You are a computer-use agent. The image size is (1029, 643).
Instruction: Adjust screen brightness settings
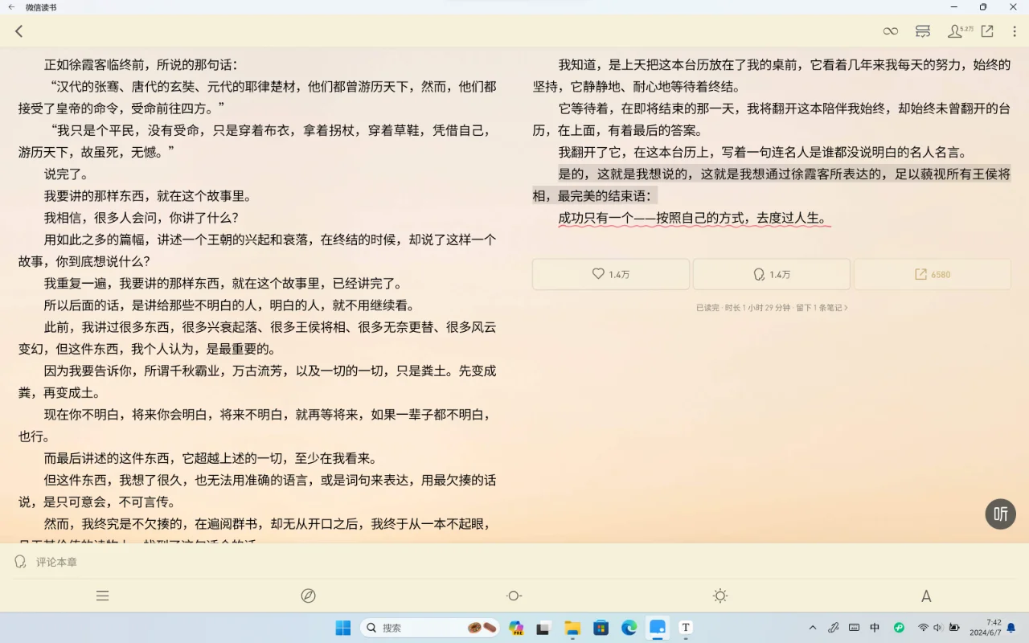click(x=719, y=596)
